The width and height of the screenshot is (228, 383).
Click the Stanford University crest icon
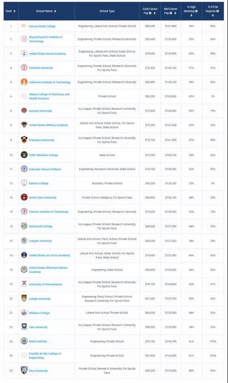point(24,68)
